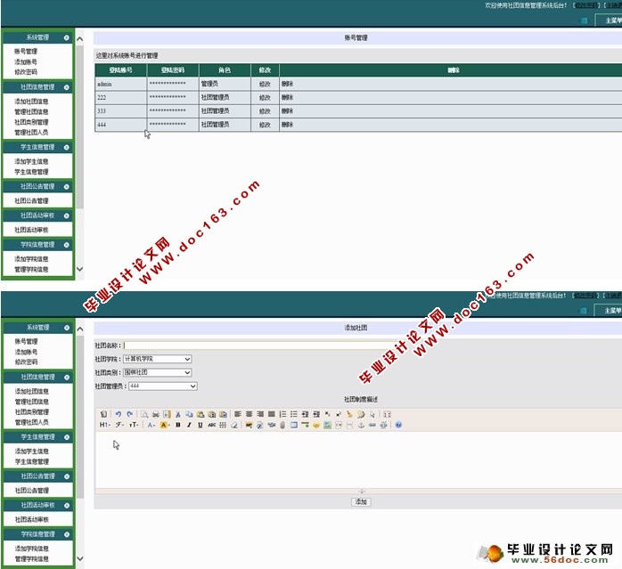Cut selection using the scissors icon
The width and height of the screenshot is (622, 569).
coord(178,414)
